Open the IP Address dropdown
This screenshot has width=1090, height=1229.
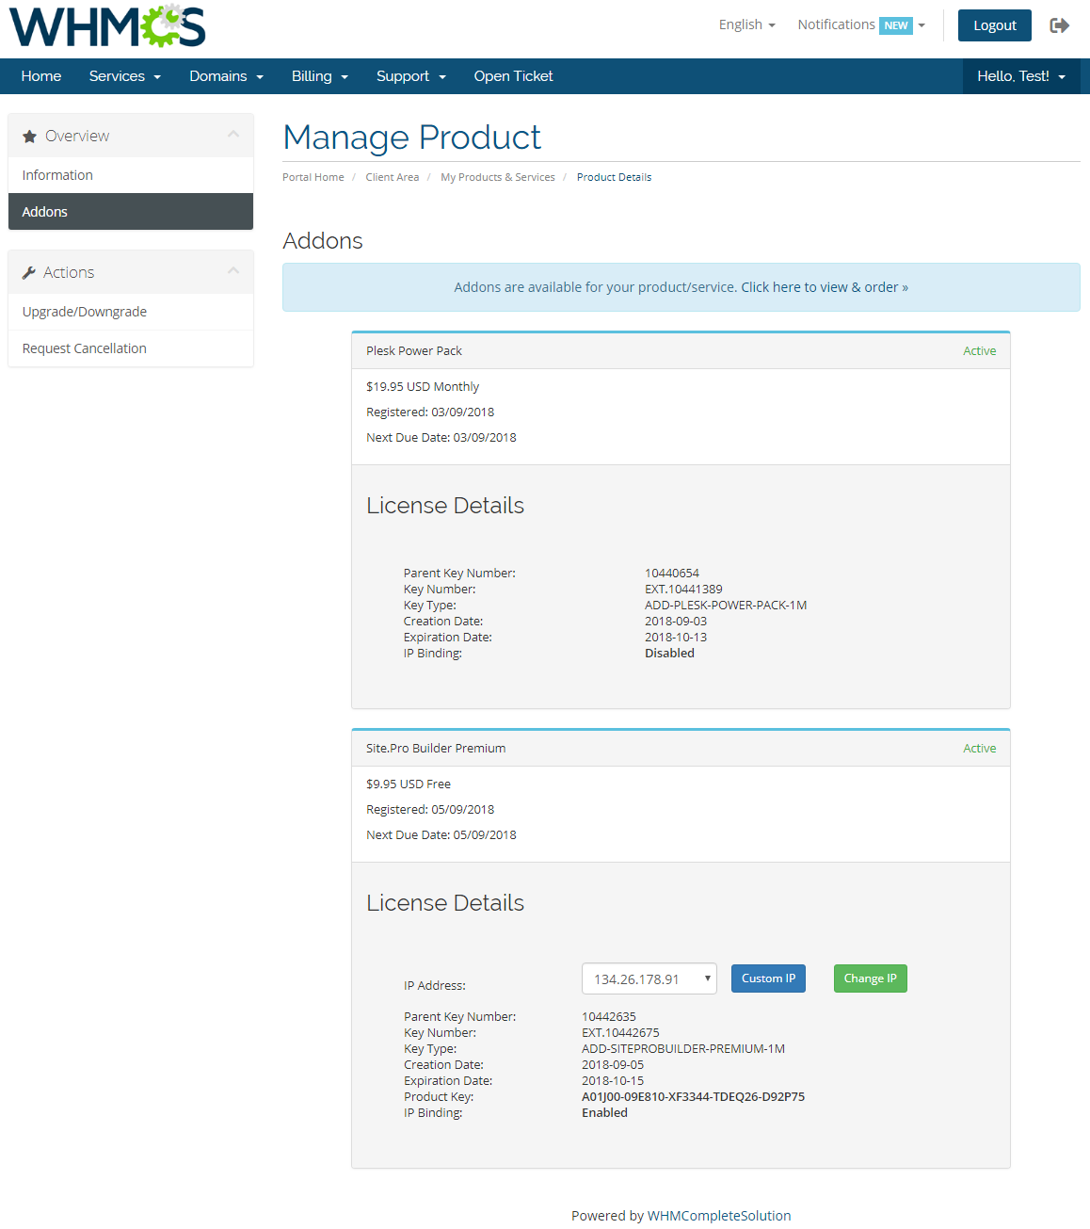[x=649, y=978]
